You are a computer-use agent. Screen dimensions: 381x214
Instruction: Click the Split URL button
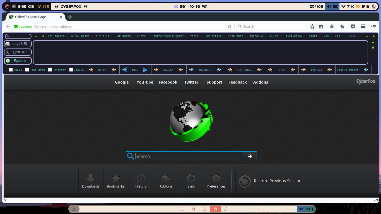pyautogui.click(x=18, y=52)
